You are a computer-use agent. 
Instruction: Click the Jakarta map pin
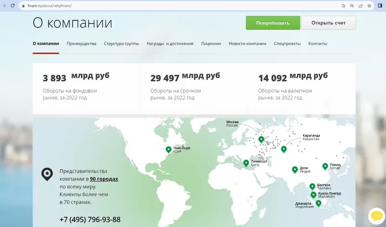coord(318,204)
